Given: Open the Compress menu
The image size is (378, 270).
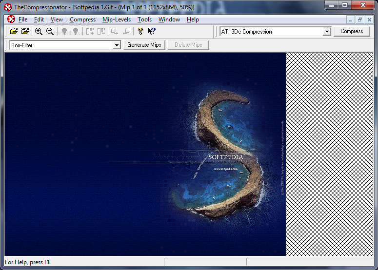Looking at the screenshot, I should point(83,19).
